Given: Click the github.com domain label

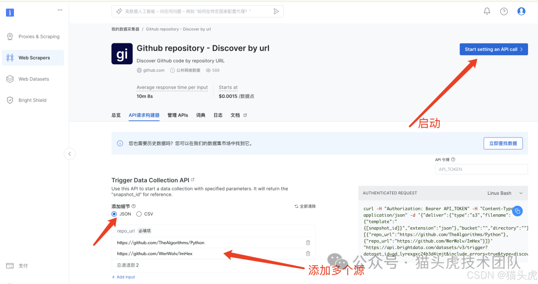Looking at the screenshot, I should 154,70.
